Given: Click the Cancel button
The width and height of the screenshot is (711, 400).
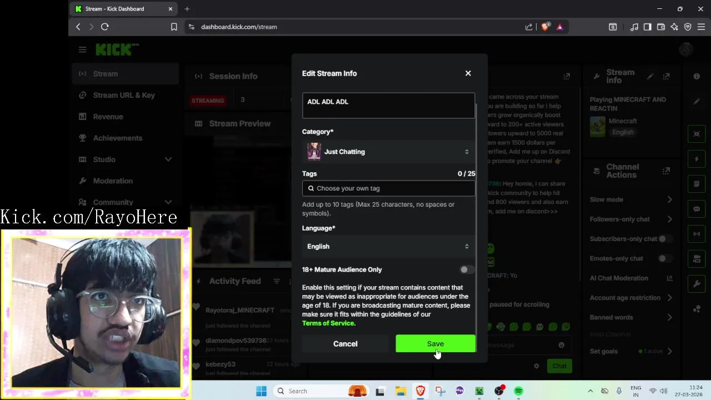Looking at the screenshot, I should (346, 344).
